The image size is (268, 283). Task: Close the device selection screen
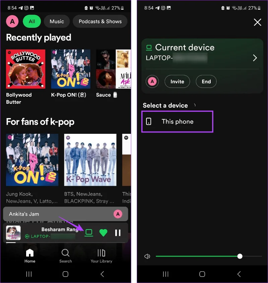257,22
